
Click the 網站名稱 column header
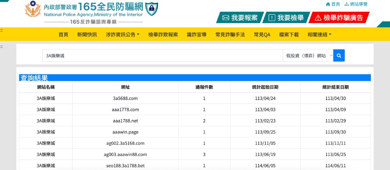[46, 87]
